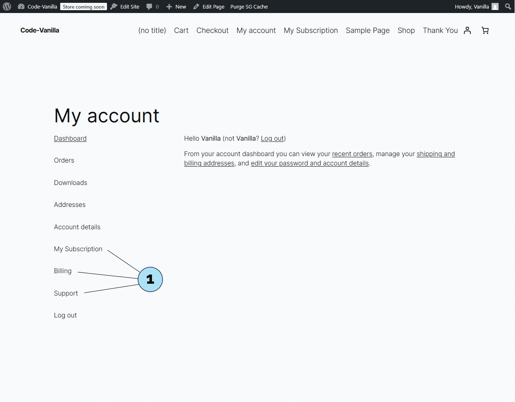Click the admin bar search magnifier icon
515x402 pixels.
click(x=508, y=7)
